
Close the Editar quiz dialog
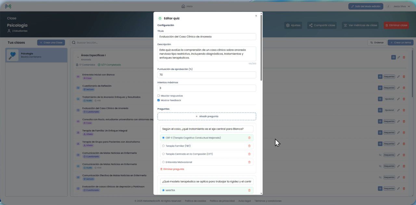pyautogui.click(x=256, y=16)
